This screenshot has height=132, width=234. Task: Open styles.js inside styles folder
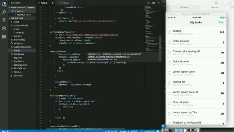[x=19, y=33]
